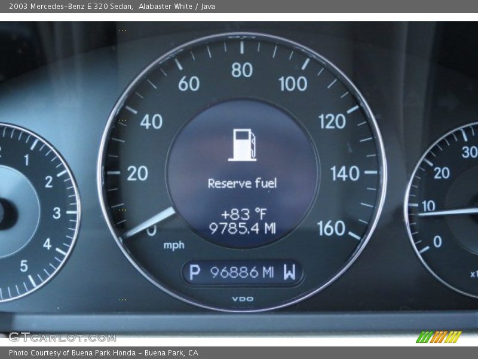
Task: Click the GTCarLot.com watermark logo
Action: point(62,337)
